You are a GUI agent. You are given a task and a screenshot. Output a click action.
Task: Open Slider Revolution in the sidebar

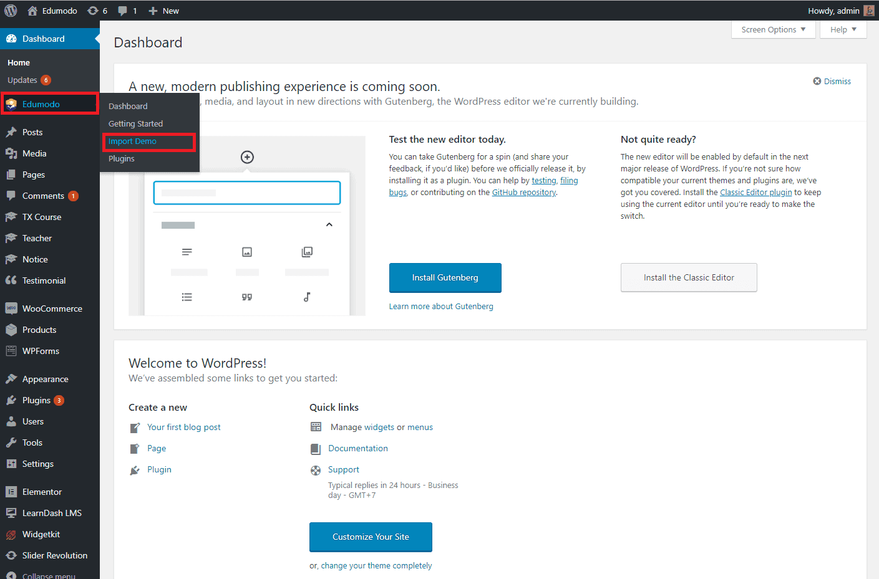point(54,555)
